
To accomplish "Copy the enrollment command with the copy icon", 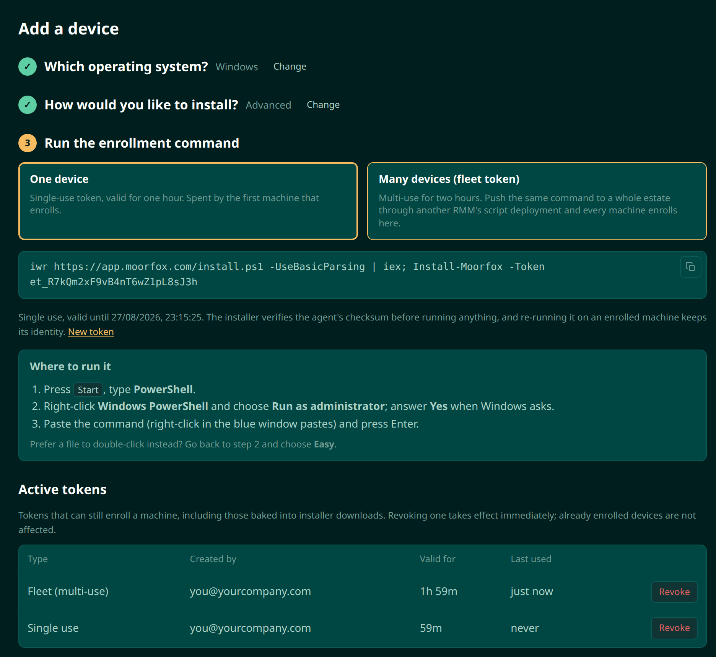I will [x=690, y=267].
